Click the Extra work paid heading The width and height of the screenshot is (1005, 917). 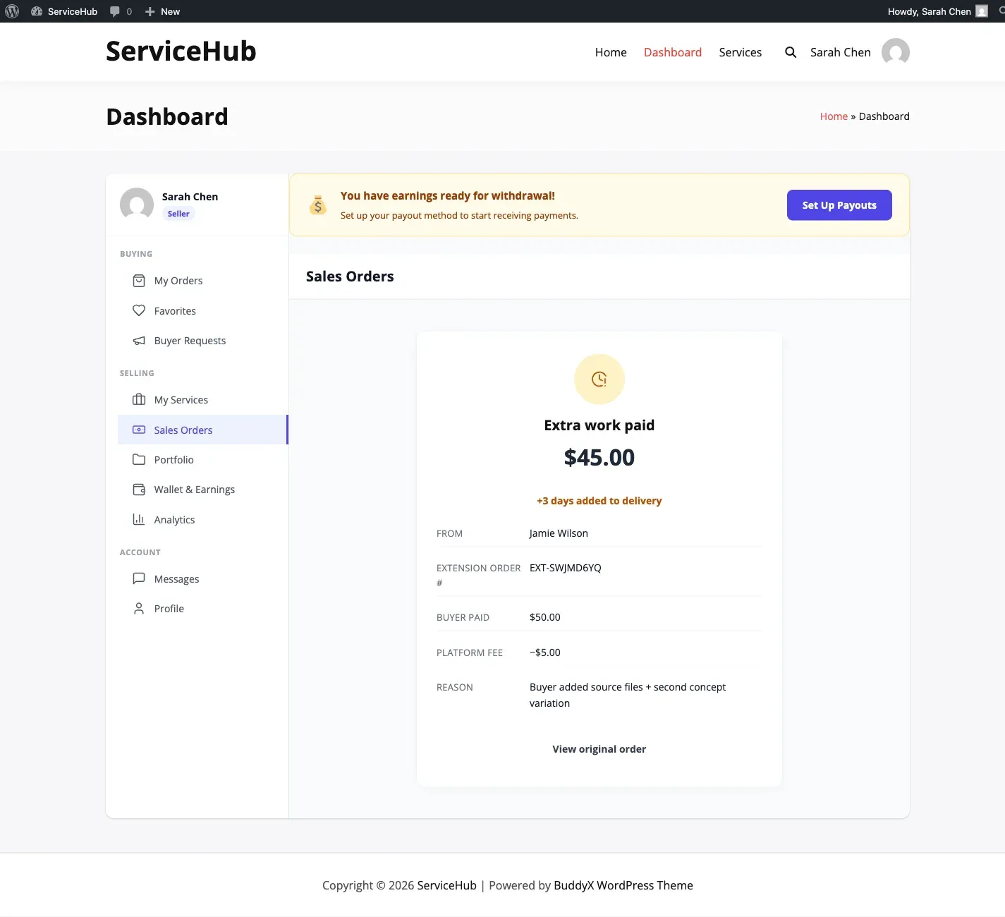(599, 425)
